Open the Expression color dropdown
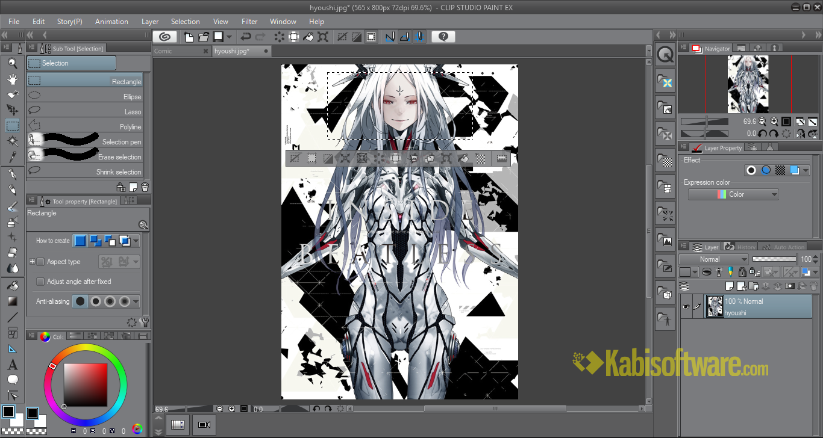Screen dimensions: 823x438 [733, 194]
